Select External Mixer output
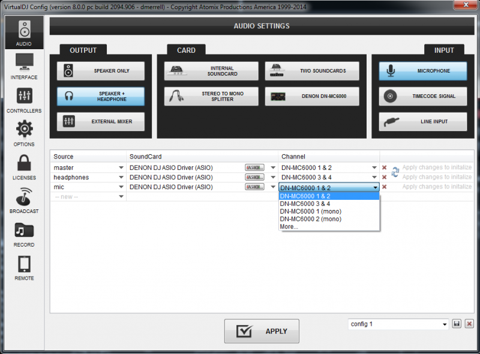480x354 pixels. point(101,122)
